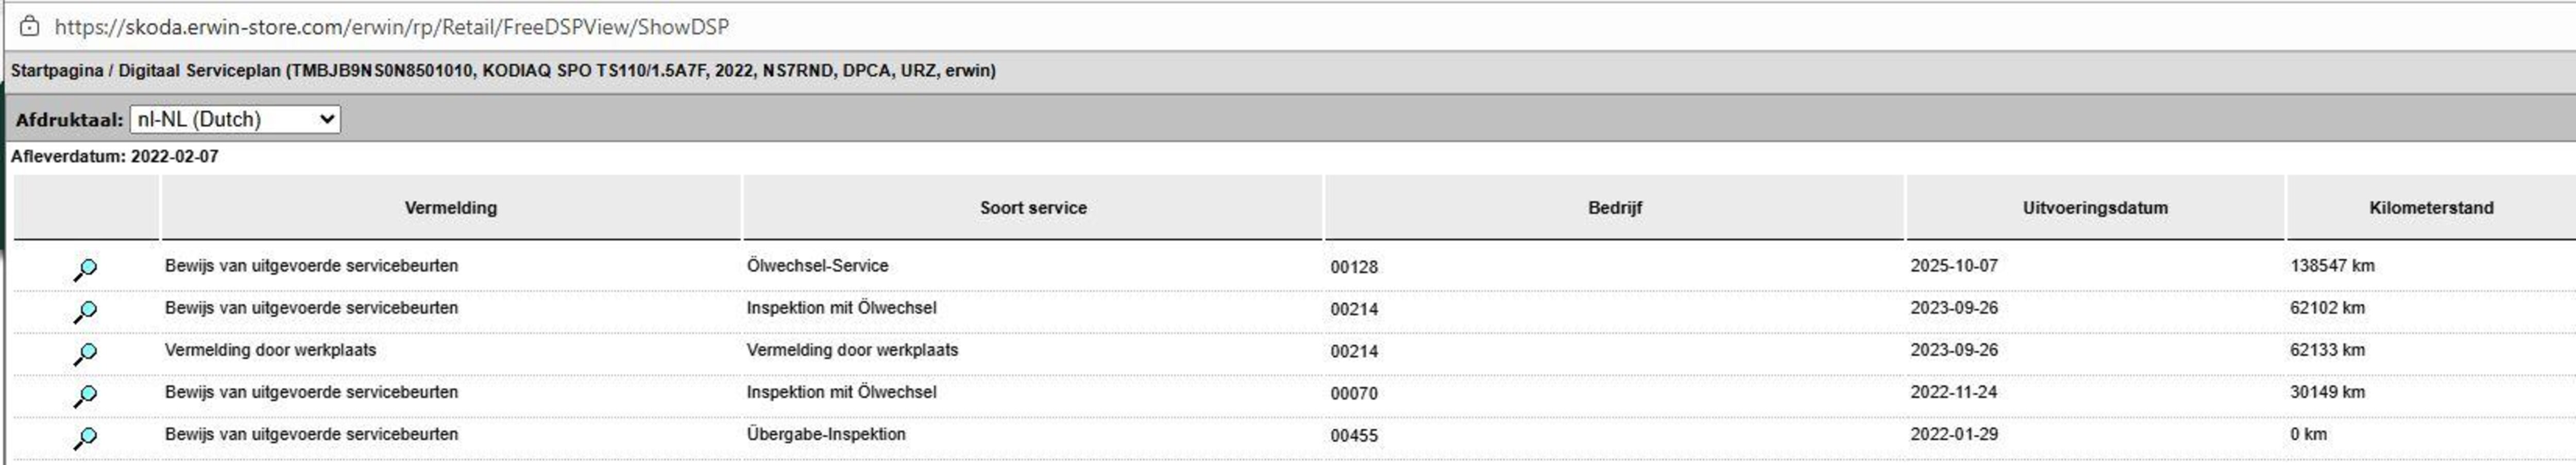This screenshot has width=2576, height=465.
Task: Click the Startpagina breadcrumb link
Action: point(57,71)
